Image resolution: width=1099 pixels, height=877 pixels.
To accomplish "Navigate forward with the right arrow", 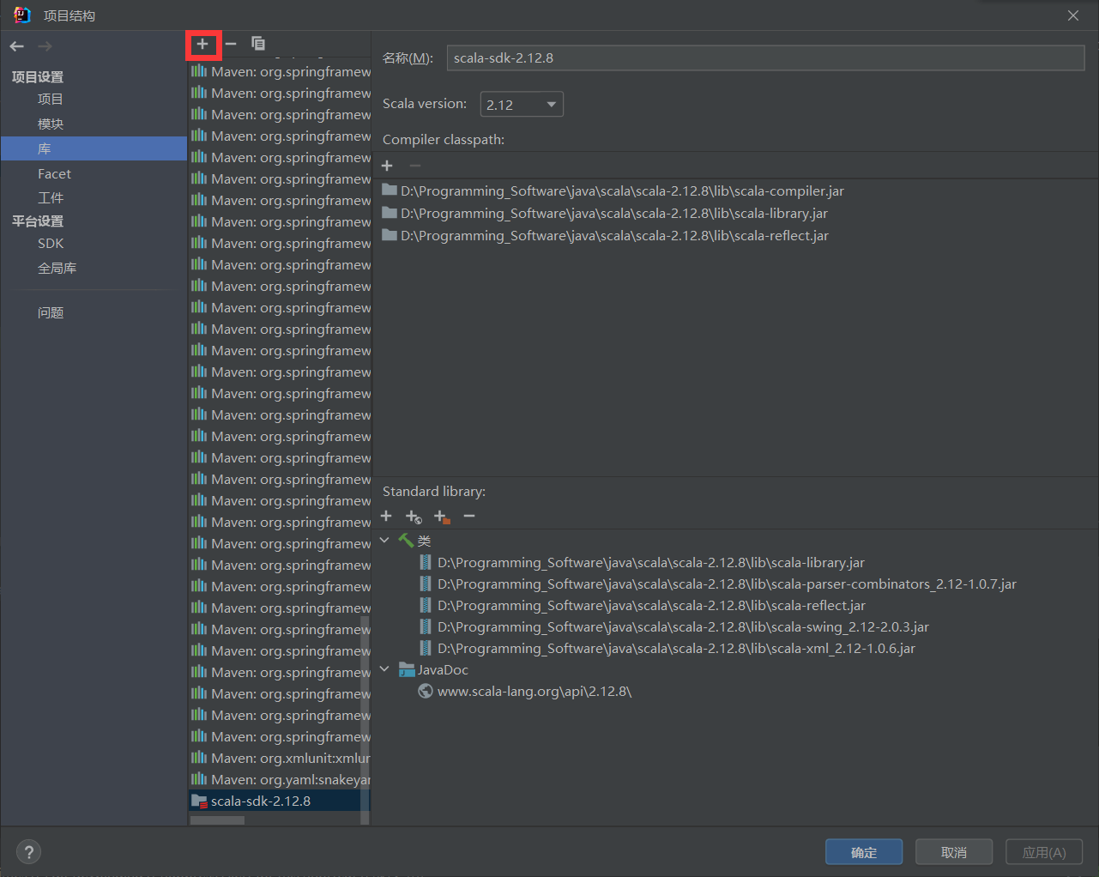I will click(x=45, y=46).
